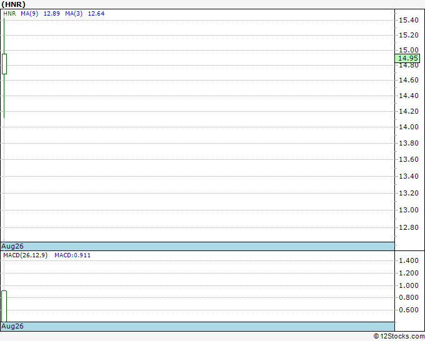The width and height of the screenshot is (425, 341).
Task: Click the (HNR) chart title
Action: [13, 4]
